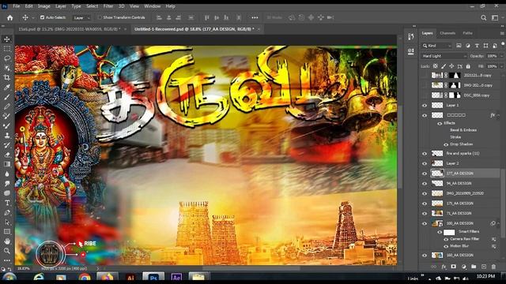Viewport: 506px width, 284px height.
Task: Select the Crop tool
Action: 7,77
